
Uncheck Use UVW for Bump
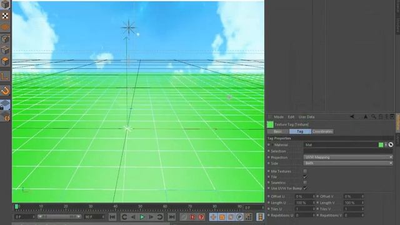click(x=305, y=188)
